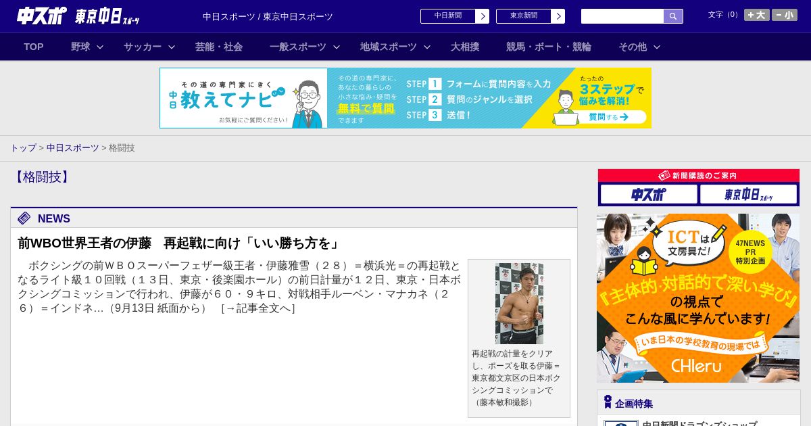
Task: Expand the サッカー dropdown chevron
Action: (172, 47)
